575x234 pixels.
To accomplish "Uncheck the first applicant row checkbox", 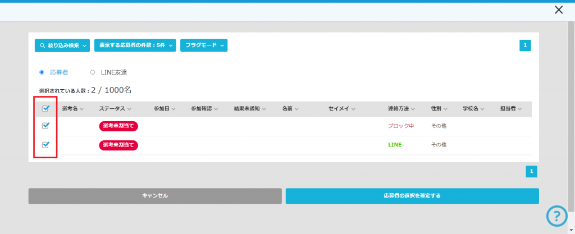I will pos(46,126).
